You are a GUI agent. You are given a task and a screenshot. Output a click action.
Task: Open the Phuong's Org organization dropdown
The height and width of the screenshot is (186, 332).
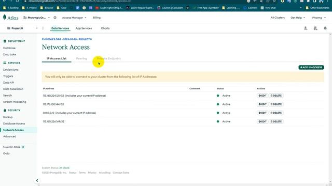[x=36, y=18]
